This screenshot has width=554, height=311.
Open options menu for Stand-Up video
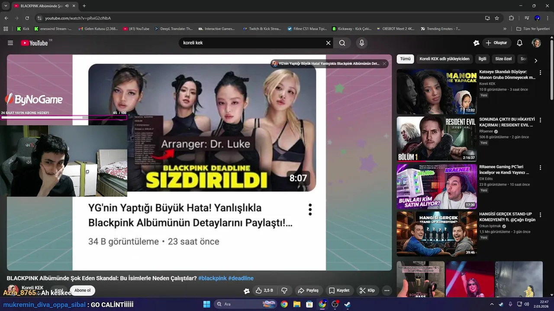click(x=540, y=215)
